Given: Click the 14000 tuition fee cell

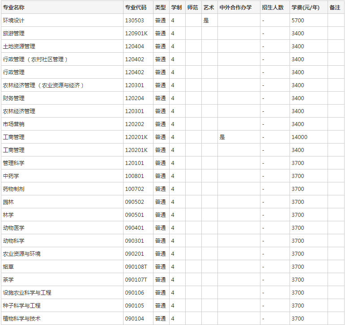Looking at the screenshot, I should [299, 137].
